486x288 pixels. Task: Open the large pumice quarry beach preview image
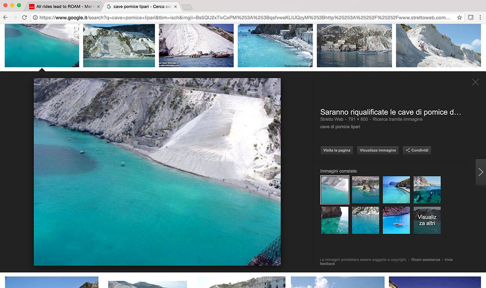157,172
